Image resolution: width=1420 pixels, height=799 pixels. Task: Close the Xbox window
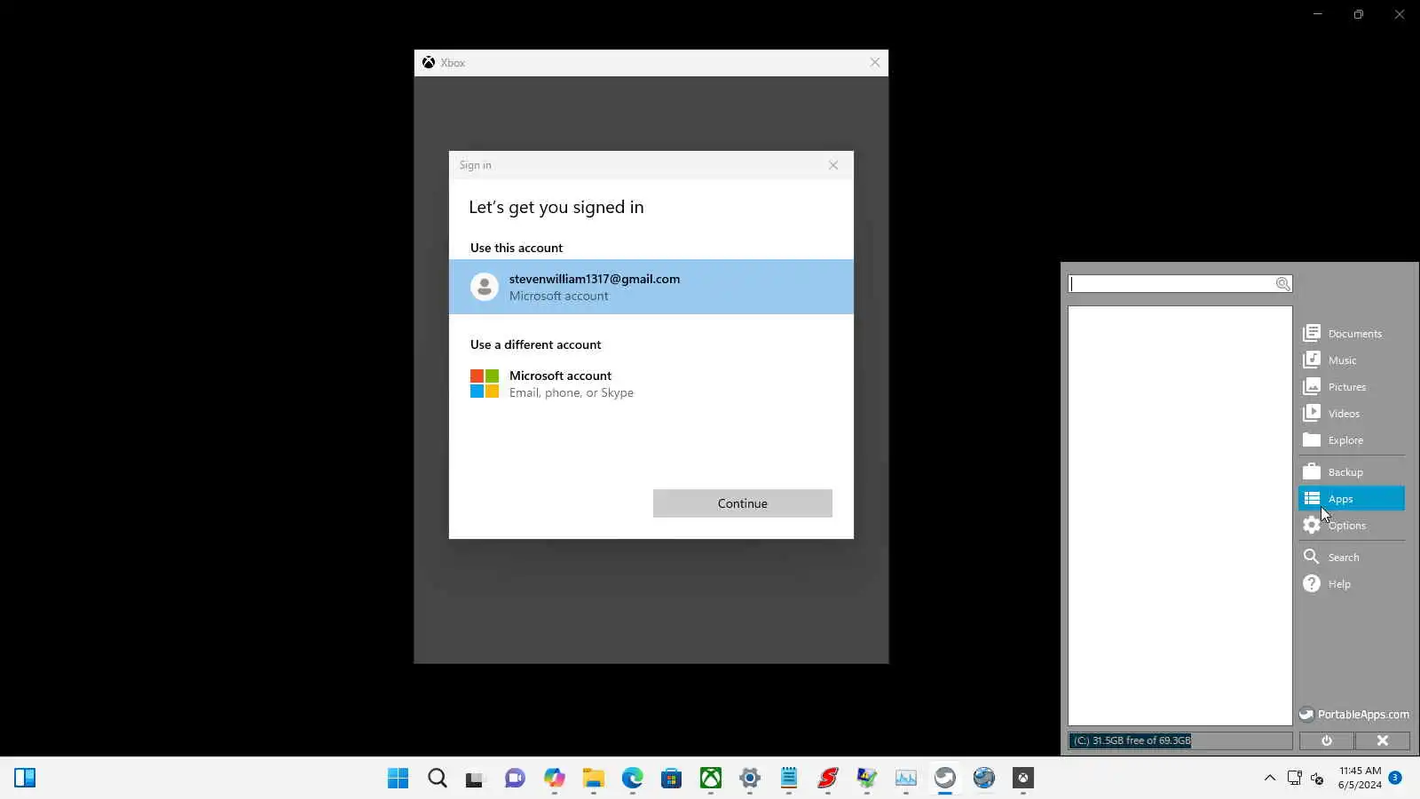[875, 62]
